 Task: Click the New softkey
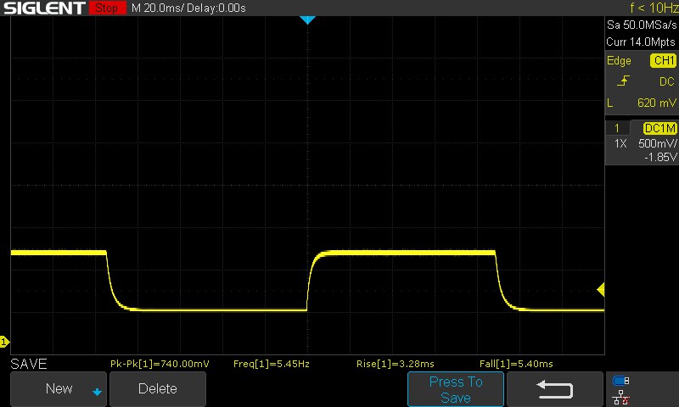(x=59, y=389)
